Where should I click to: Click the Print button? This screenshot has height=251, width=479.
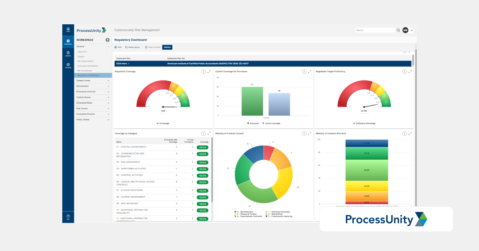[x=118, y=47]
